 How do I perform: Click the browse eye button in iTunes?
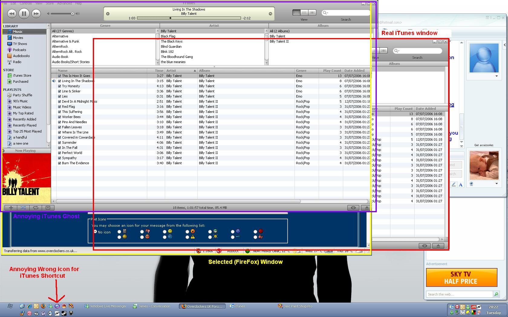[x=353, y=208]
